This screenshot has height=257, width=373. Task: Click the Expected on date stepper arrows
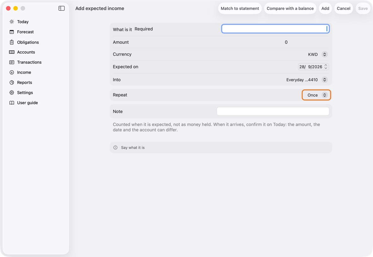[326, 67]
